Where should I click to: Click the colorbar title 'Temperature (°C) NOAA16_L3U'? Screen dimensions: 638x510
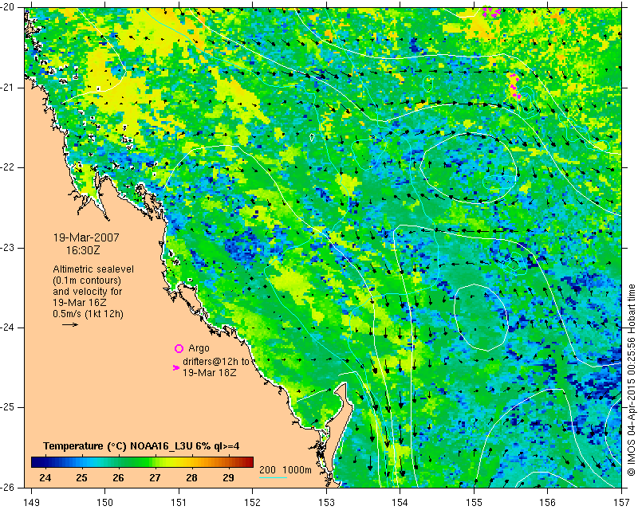point(119,446)
